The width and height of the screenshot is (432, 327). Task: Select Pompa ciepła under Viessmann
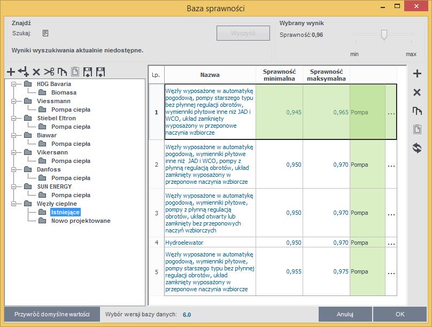[71, 110]
